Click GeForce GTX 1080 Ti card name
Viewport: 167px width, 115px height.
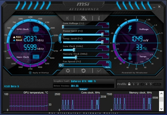pyautogui.click(x=83, y=81)
